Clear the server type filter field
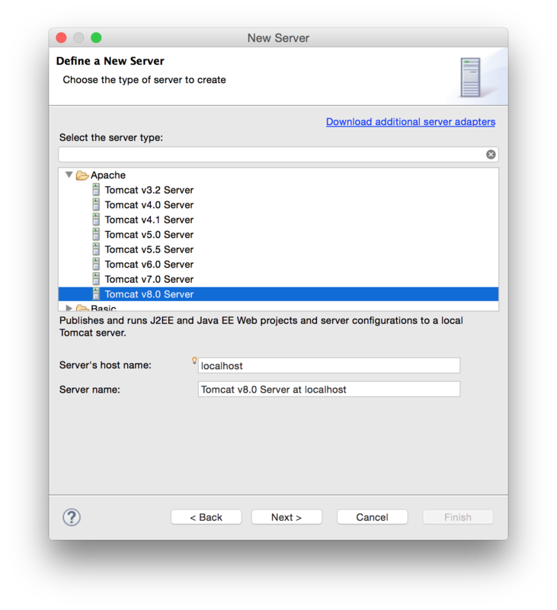The height and width of the screenshot is (610, 557). click(491, 155)
